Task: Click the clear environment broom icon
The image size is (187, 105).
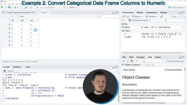Action: tap(162, 16)
